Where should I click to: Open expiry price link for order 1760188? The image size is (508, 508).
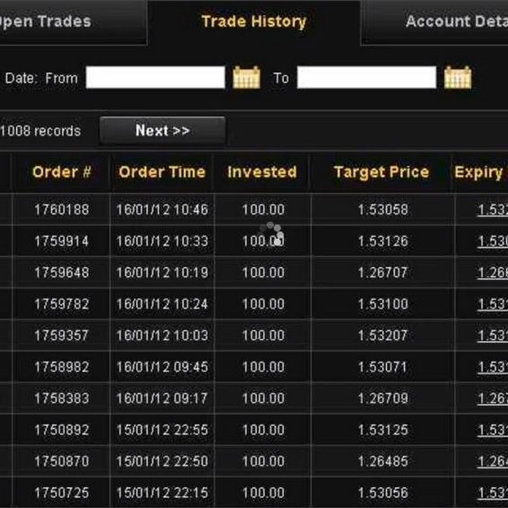[492, 210]
